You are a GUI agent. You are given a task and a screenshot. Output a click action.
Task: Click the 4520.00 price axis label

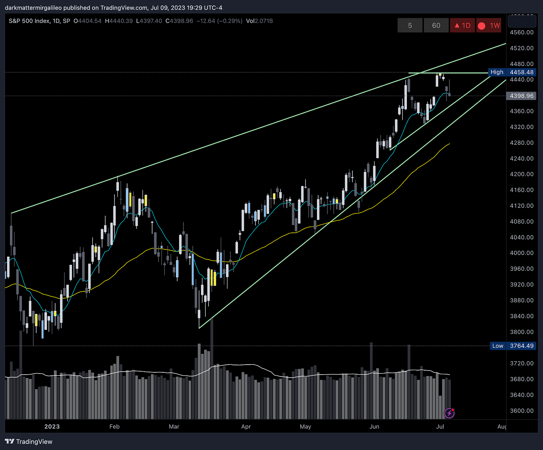click(x=522, y=48)
